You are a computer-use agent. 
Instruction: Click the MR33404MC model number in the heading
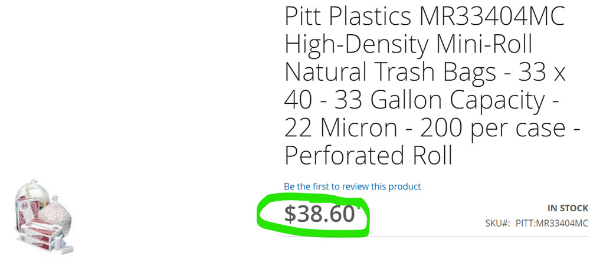(x=493, y=16)
